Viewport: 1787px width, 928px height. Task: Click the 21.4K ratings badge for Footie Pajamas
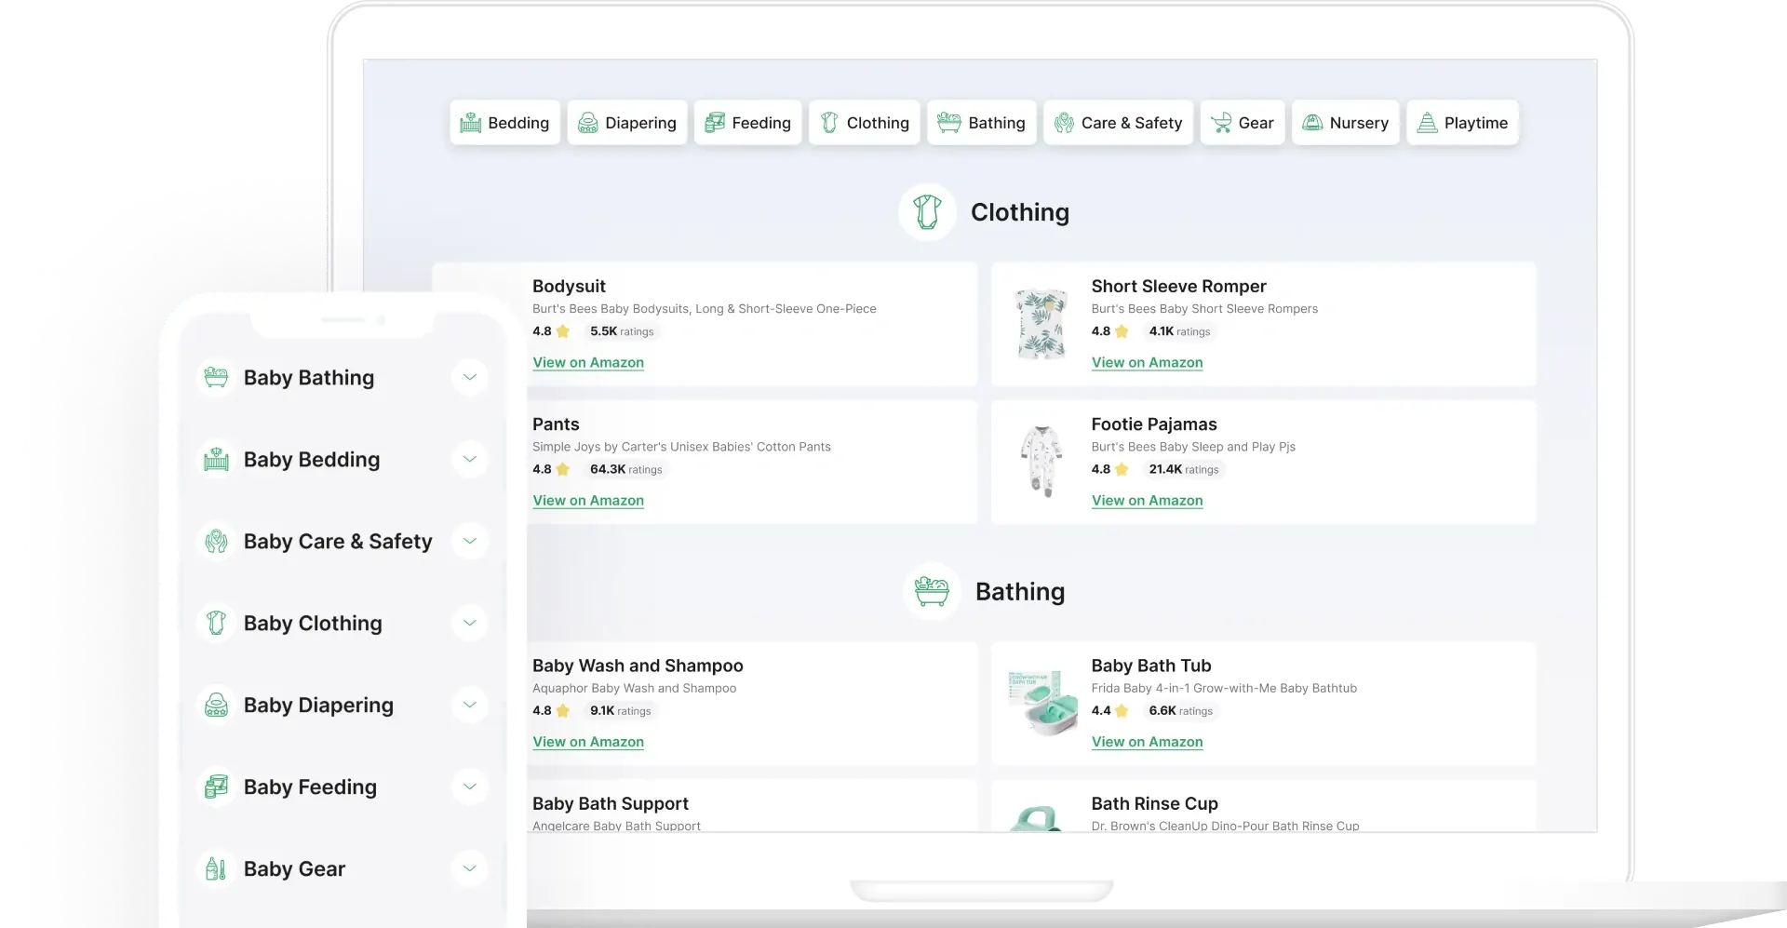(x=1183, y=469)
